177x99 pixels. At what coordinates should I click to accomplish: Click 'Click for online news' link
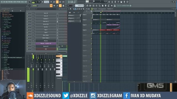(123, 5)
